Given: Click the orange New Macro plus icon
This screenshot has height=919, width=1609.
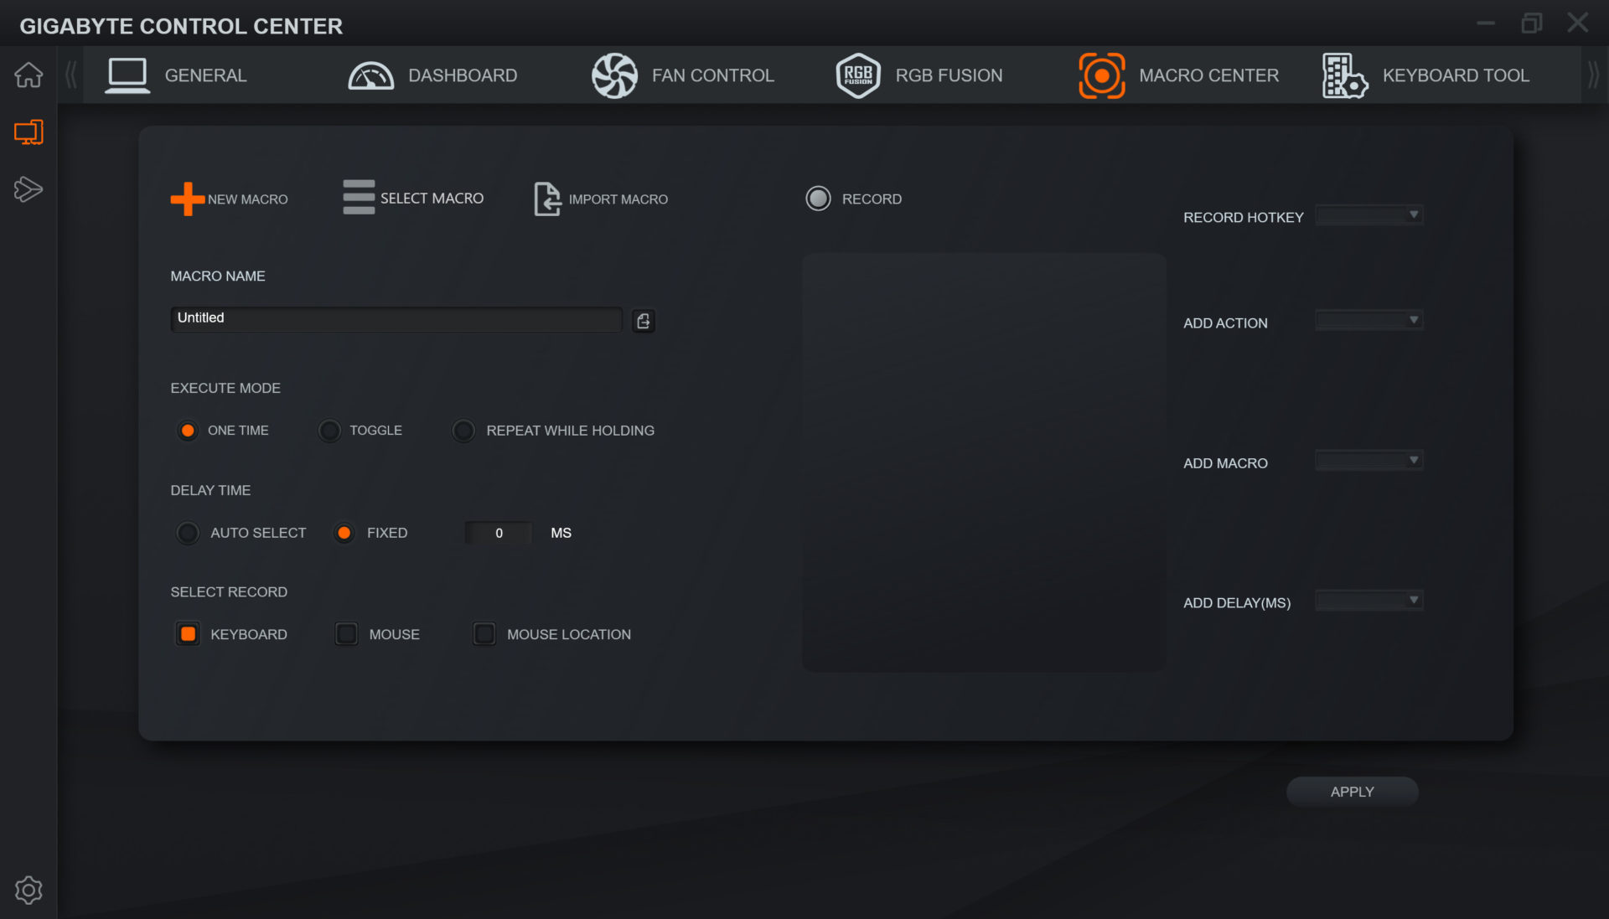Looking at the screenshot, I should click(187, 199).
